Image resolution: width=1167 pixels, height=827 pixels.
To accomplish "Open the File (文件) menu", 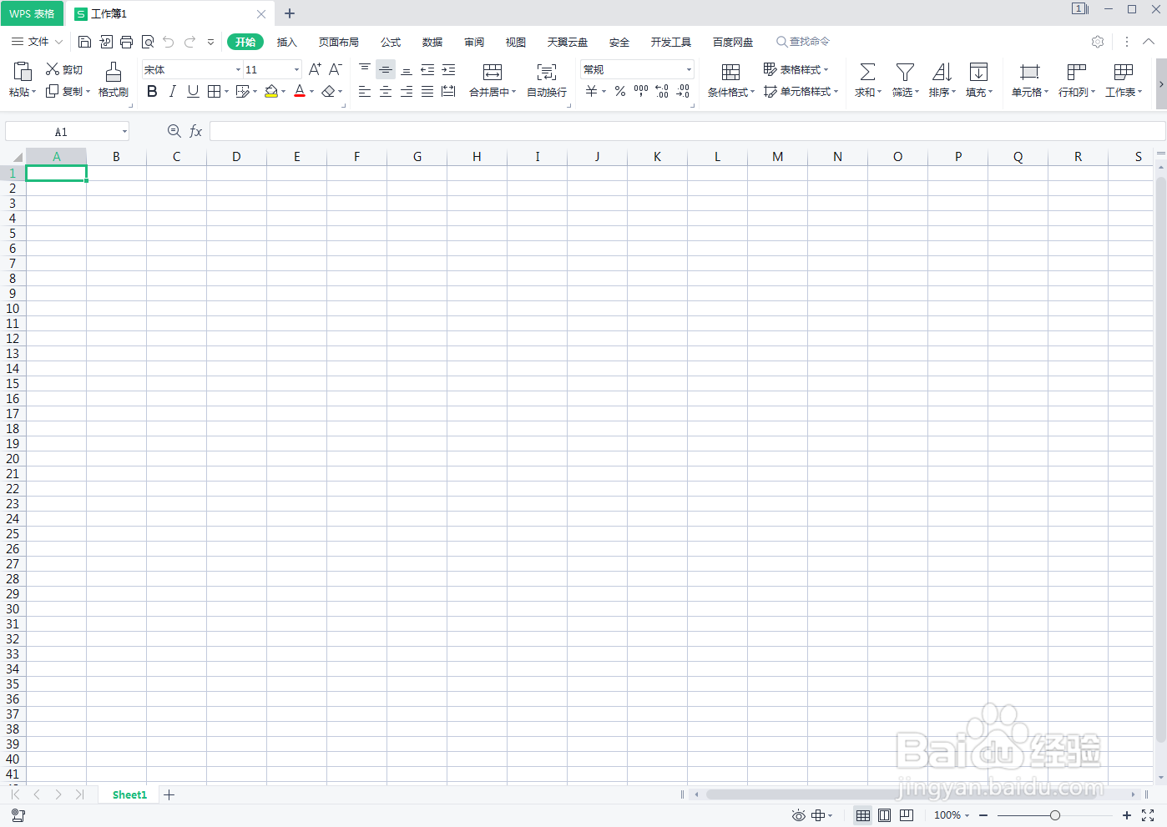I will pyautogui.click(x=37, y=42).
